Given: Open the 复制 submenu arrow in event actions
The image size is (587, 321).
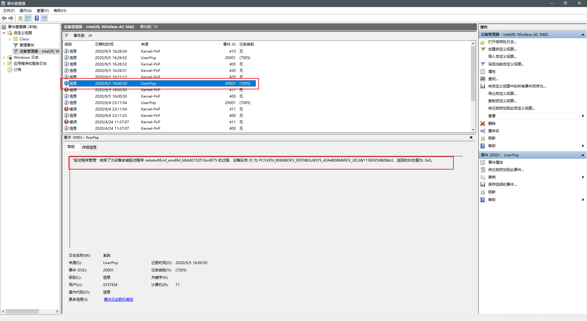Looking at the screenshot, I should (583, 177).
